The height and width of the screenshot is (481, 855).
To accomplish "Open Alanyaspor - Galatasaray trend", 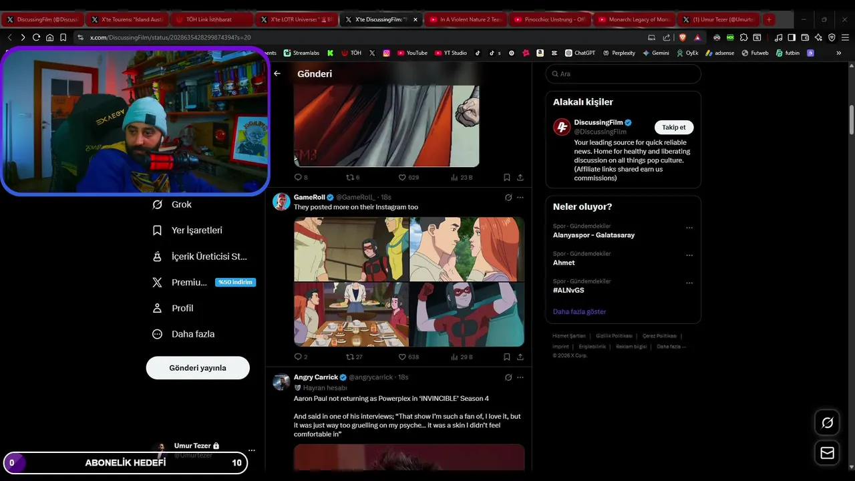I will pos(594,235).
